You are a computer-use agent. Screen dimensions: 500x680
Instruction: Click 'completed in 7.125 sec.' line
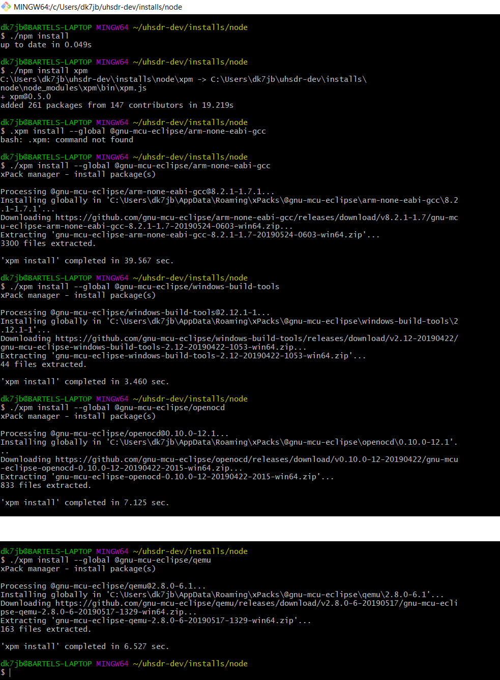coord(85,503)
